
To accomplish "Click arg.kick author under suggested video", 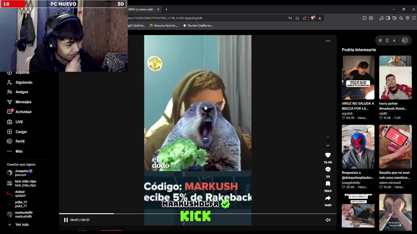I will (347, 113).
